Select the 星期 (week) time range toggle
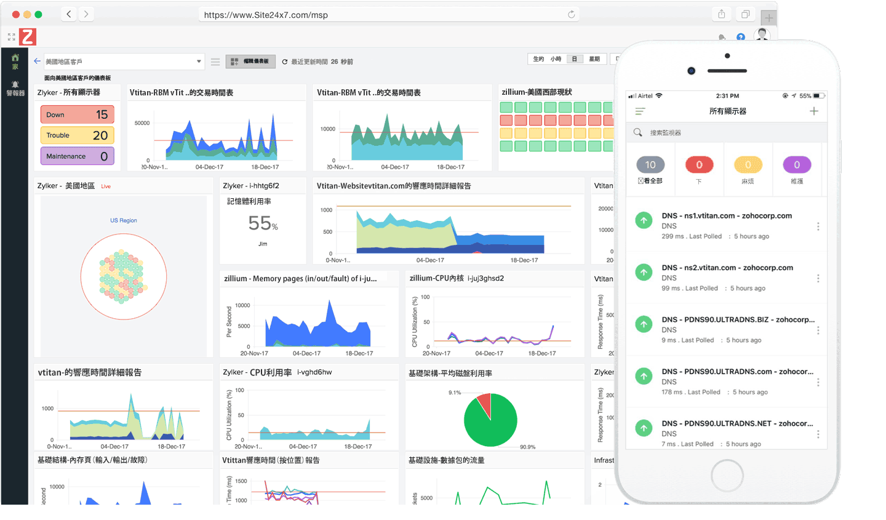 (x=594, y=59)
